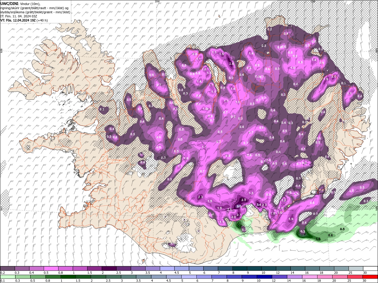Click the bold UWC/DINI title text

click(x=9, y=3)
